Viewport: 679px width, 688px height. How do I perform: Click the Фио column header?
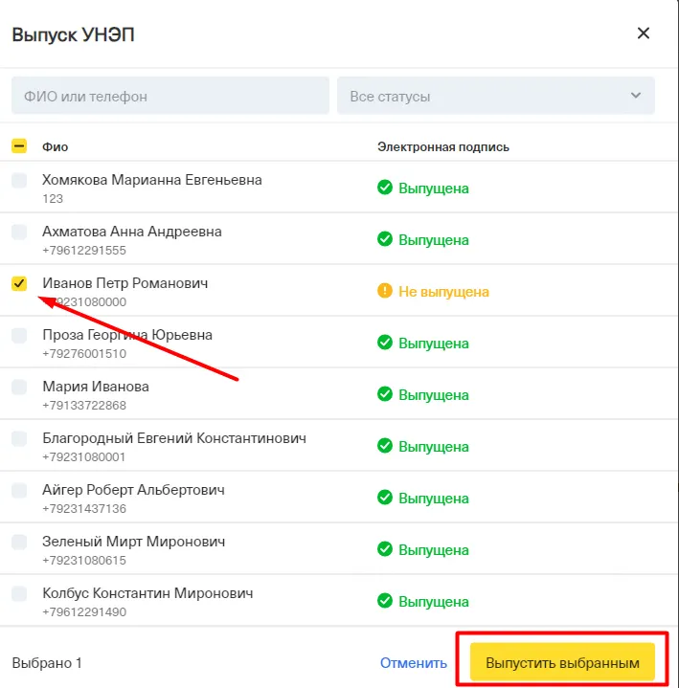click(55, 146)
